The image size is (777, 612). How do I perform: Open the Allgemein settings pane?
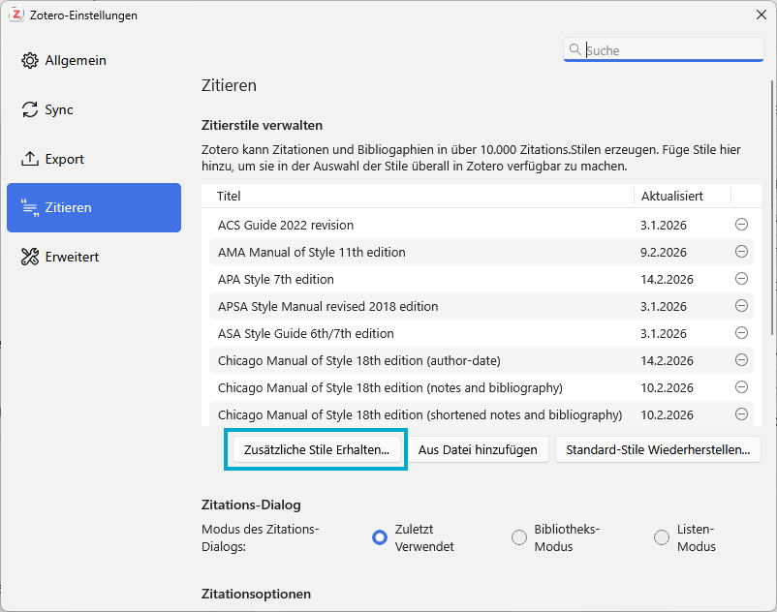coord(94,60)
